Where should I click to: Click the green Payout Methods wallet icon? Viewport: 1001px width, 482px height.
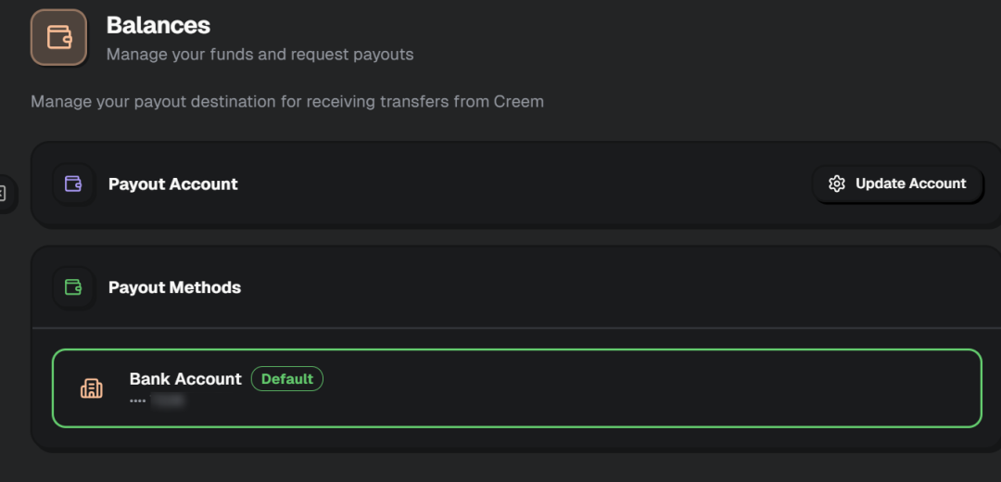coord(73,287)
